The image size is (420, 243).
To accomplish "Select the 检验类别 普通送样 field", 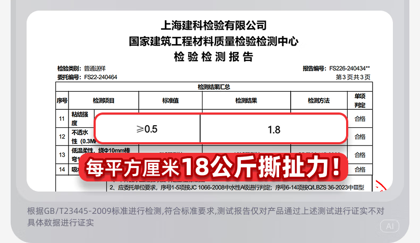I will click(81, 68).
